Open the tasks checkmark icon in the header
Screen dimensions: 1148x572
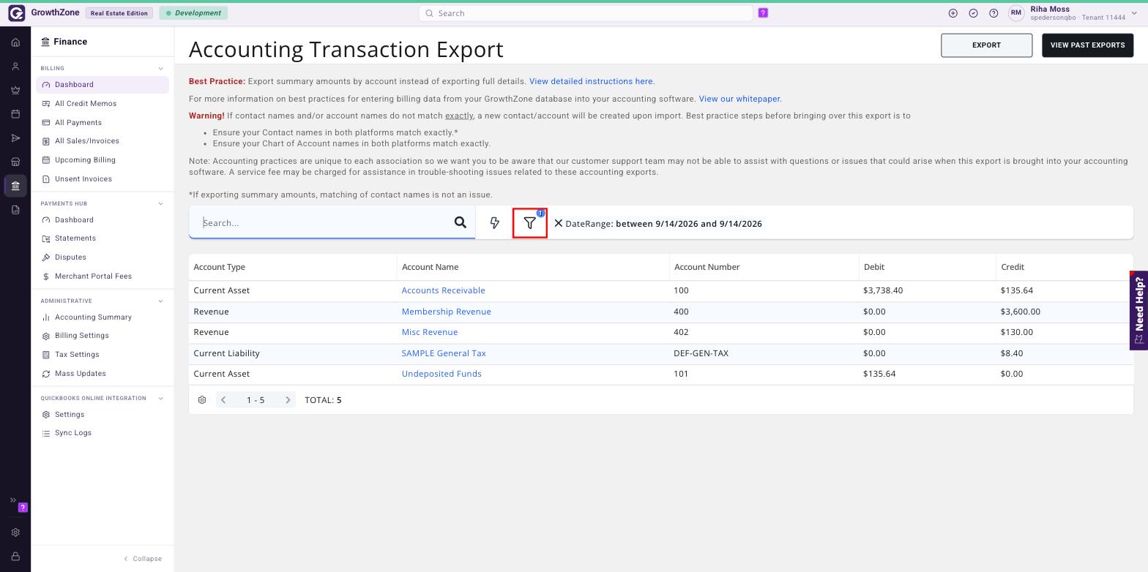pyautogui.click(x=973, y=13)
